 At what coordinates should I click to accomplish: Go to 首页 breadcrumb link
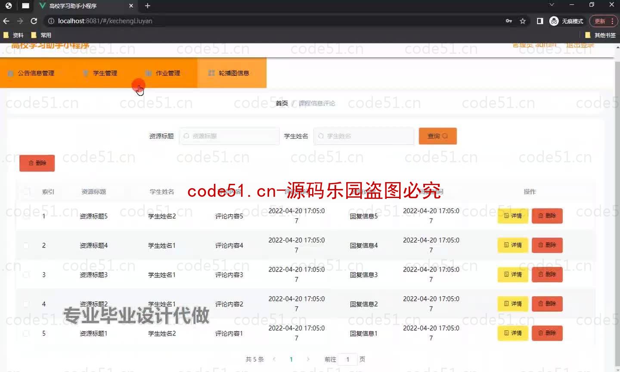(282, 103)
